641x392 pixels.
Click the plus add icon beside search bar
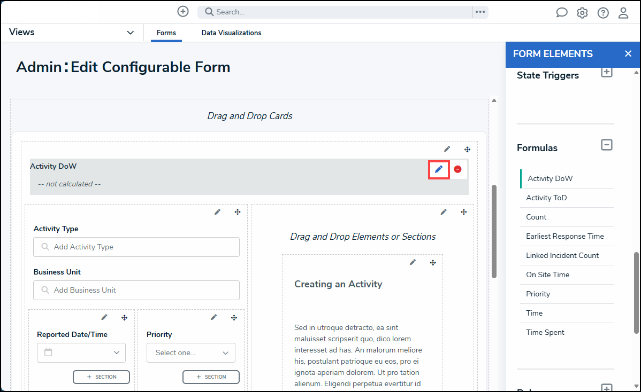183,12
